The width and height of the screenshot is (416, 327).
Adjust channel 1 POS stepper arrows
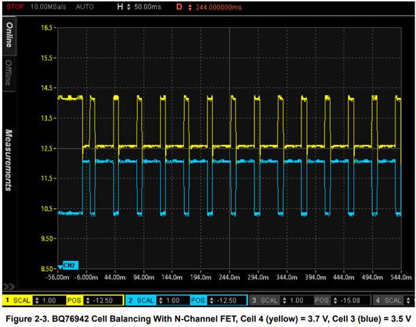point(88,300)
